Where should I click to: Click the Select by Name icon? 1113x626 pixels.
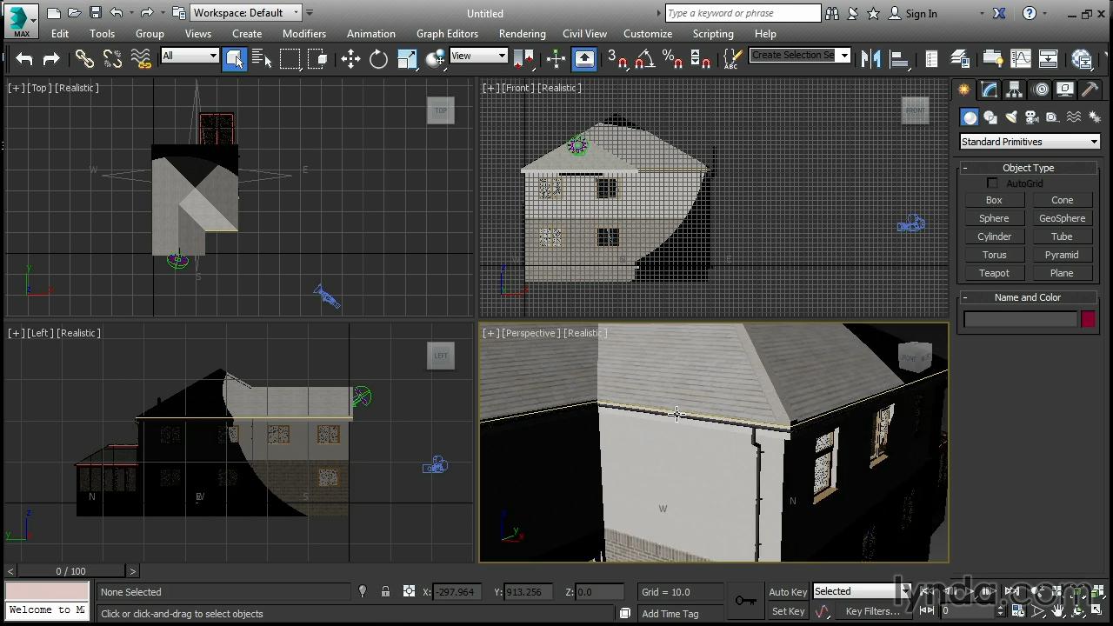263,58
